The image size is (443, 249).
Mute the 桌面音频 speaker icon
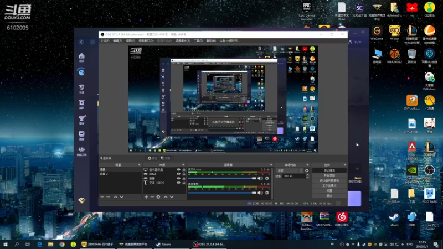click(x=260, y=193)
